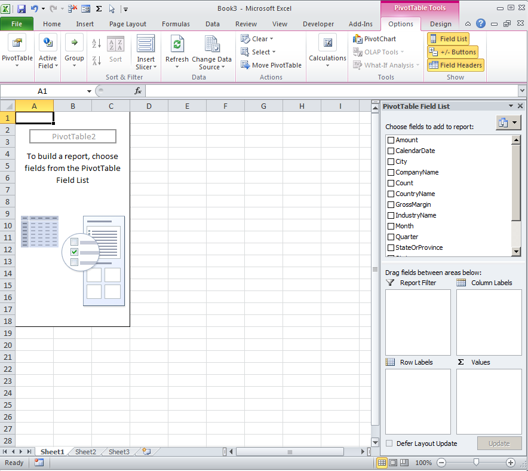
Task: Open the PivotTable options button
Action: click(x=17, y=51)
